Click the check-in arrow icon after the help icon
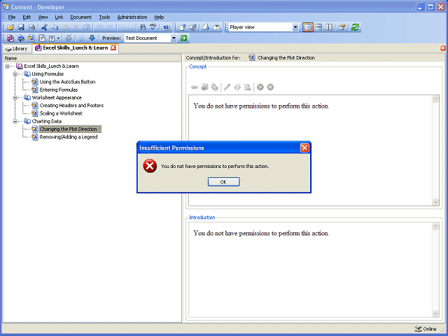 [183, 27]
